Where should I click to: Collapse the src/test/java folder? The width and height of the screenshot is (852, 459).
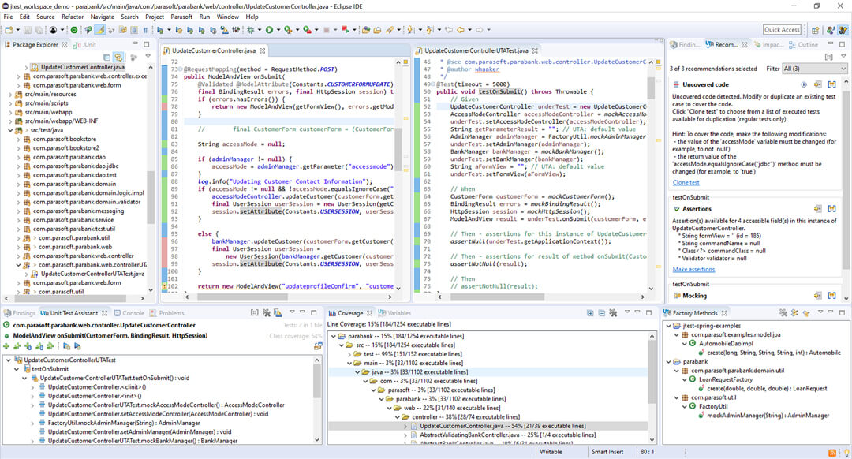(x=10, y=130)
